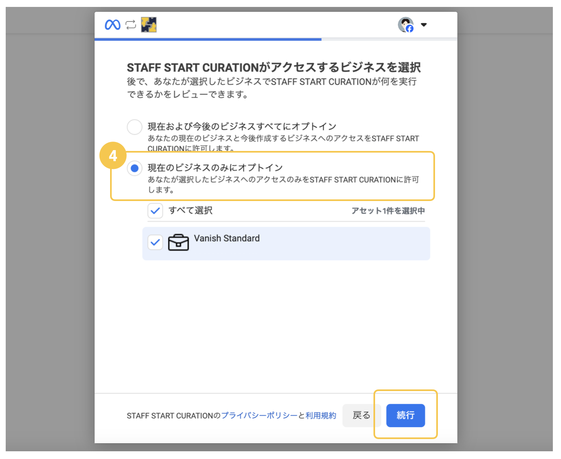Click the 現在および今後のビジネスすべてにオプトイン label
The height and width of the screenshot is (459, 561).
point(242,127)
